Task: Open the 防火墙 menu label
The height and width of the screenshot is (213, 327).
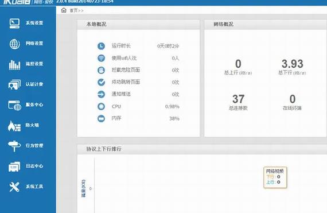Action: (32, 125)
